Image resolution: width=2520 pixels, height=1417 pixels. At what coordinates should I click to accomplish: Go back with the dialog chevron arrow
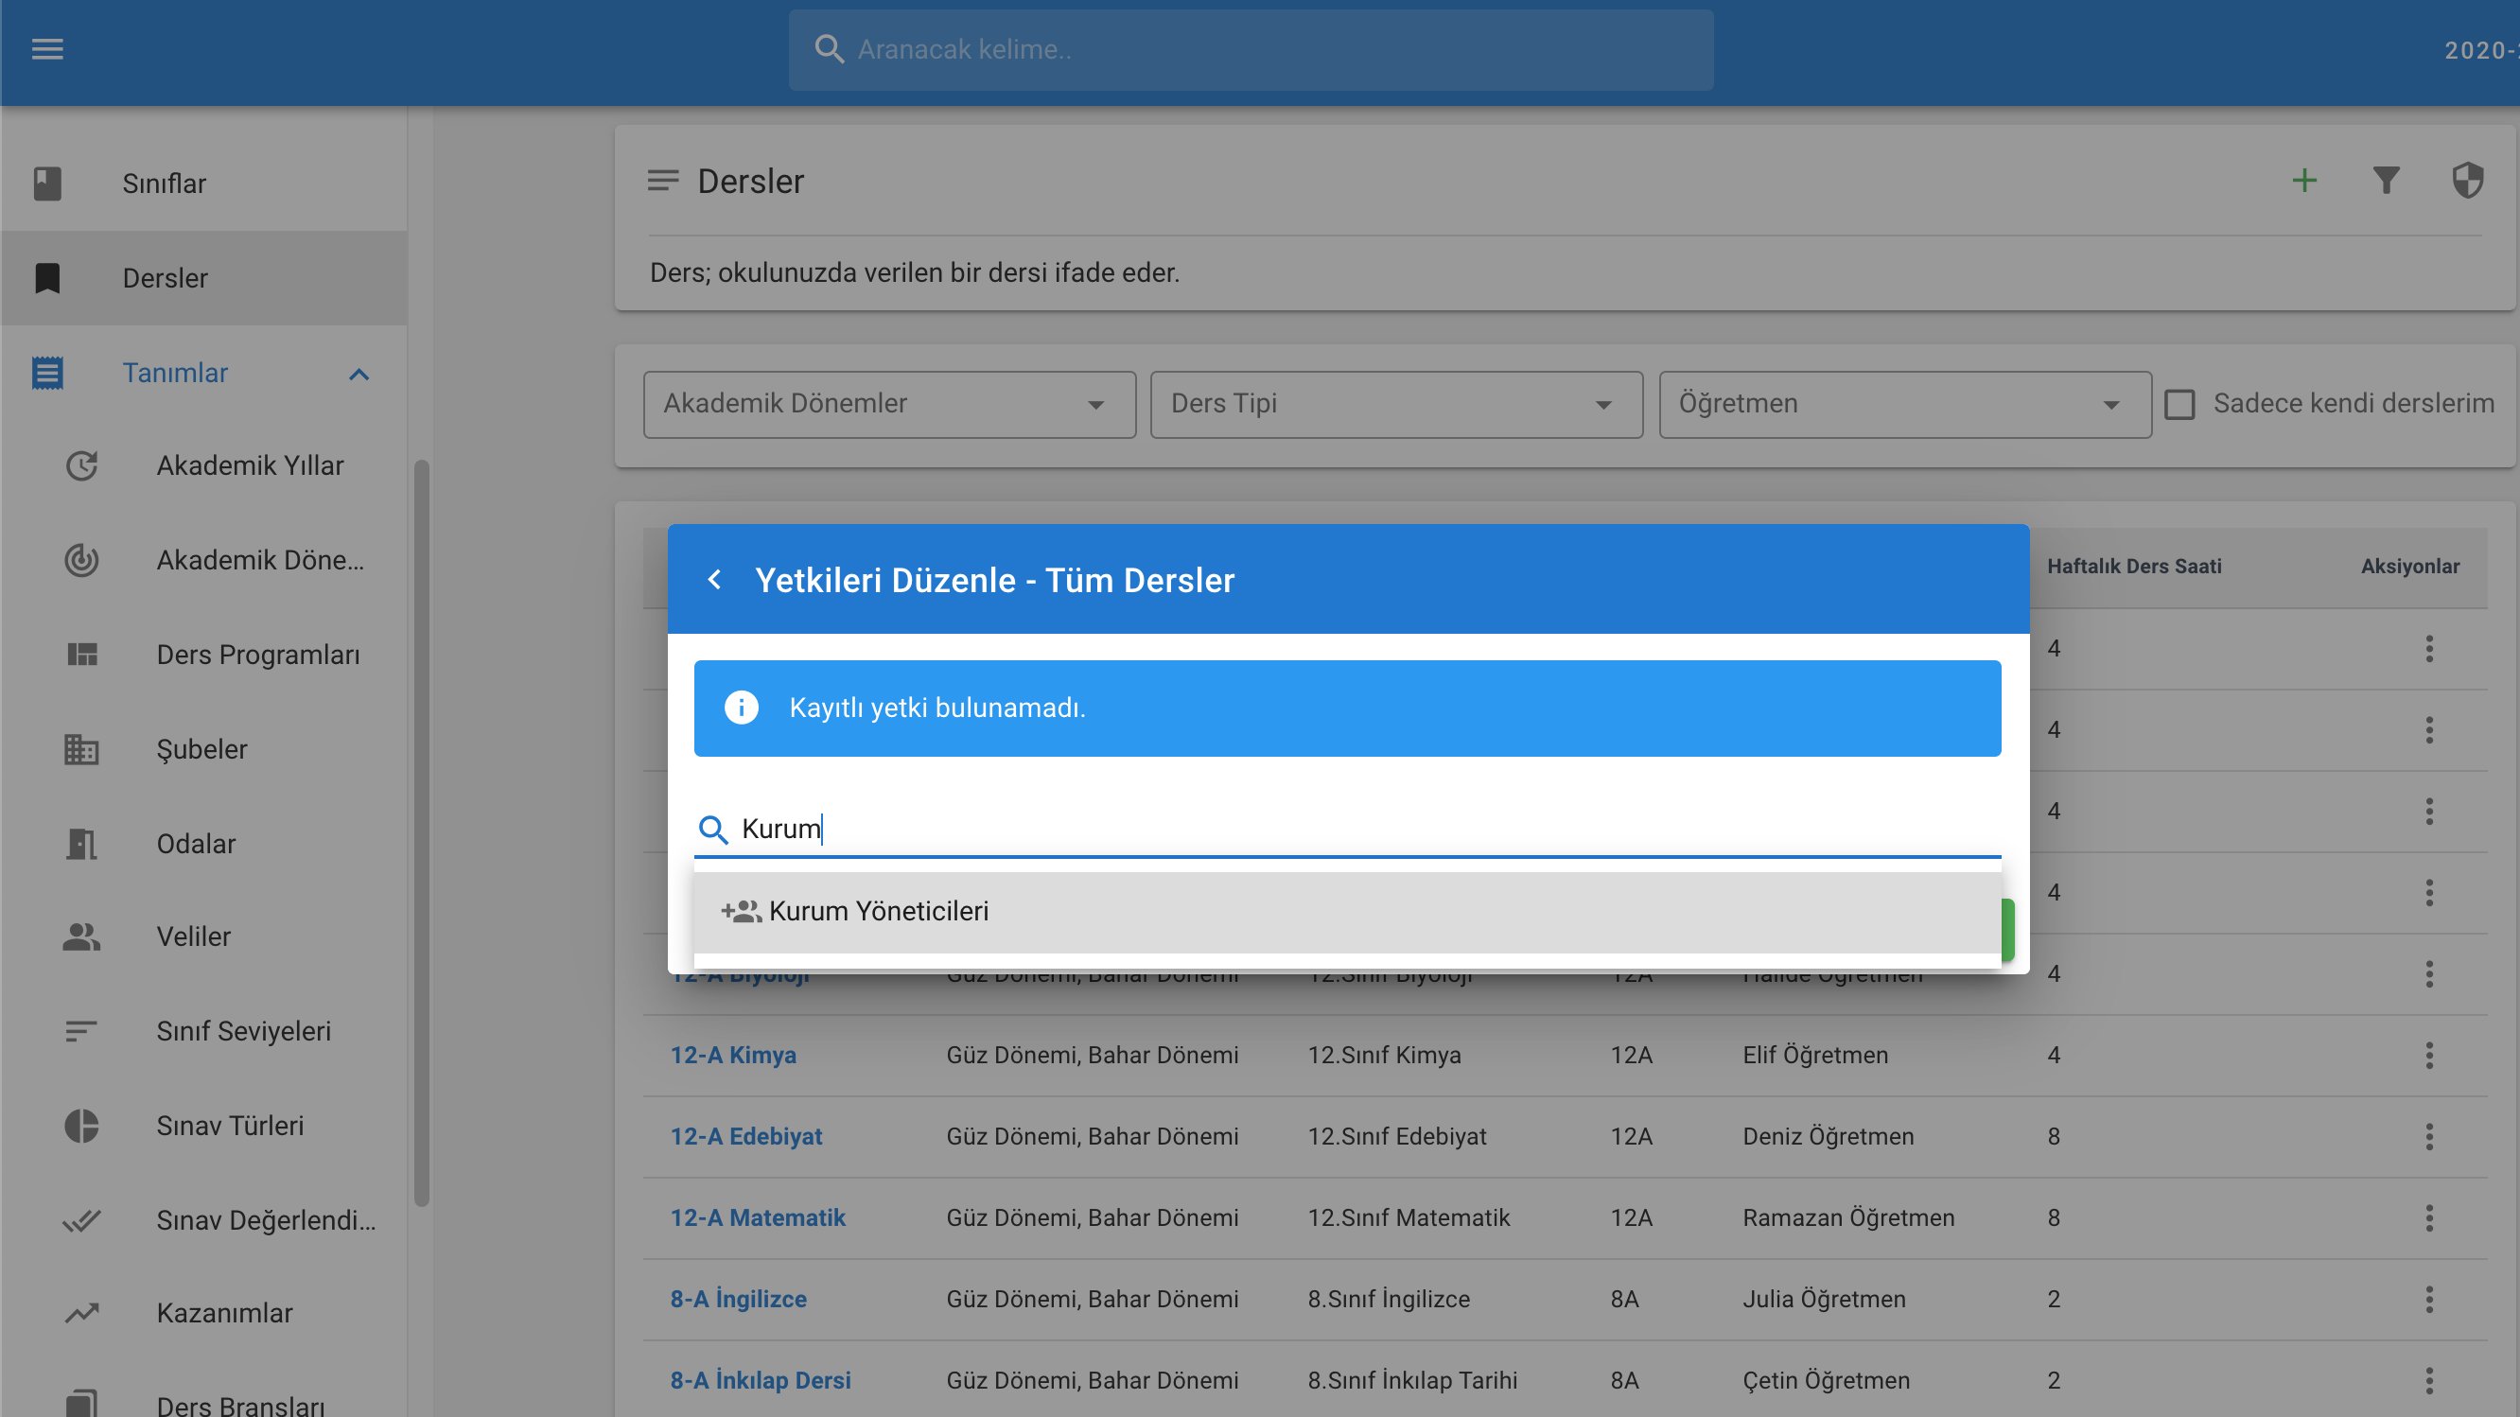715,580
